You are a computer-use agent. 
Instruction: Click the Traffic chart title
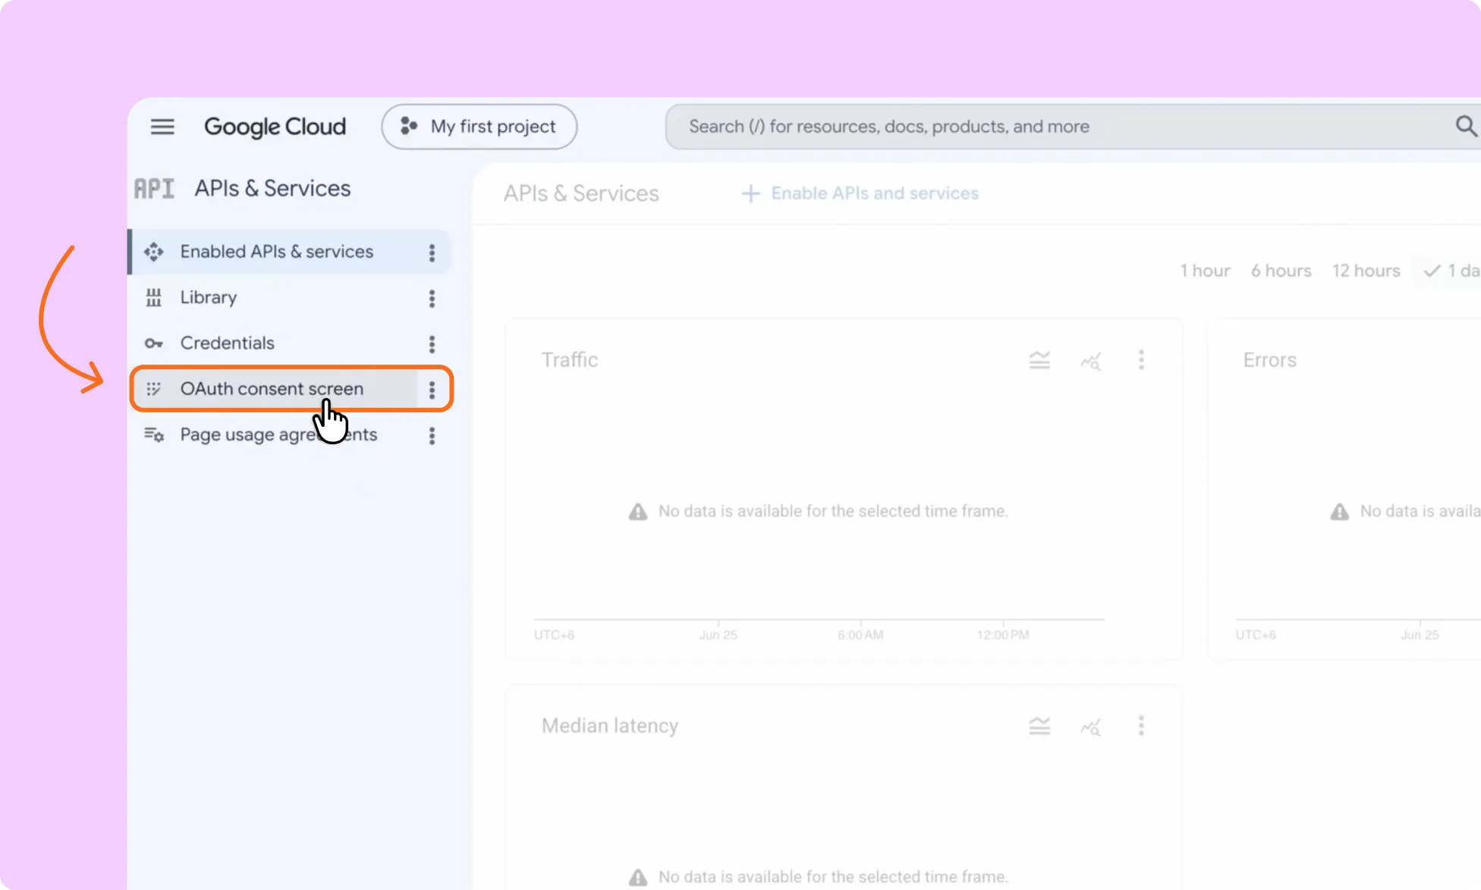(x=570, y=360)
